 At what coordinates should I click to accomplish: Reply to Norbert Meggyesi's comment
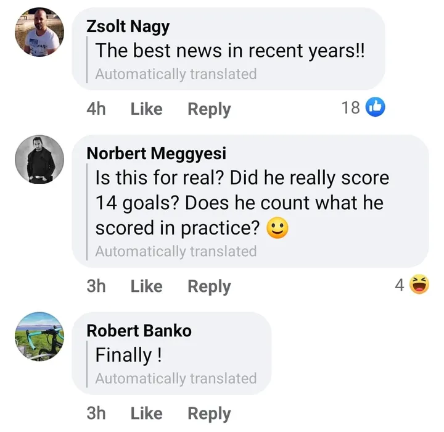(209, 286)
